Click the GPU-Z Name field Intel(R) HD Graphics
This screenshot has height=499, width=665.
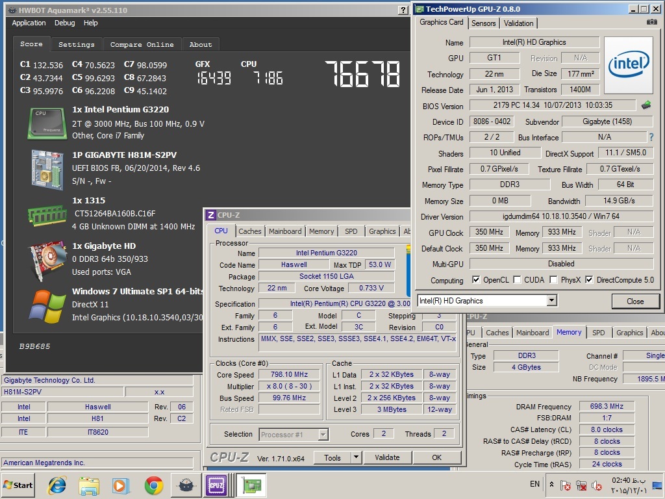click(x=534, y=42)
